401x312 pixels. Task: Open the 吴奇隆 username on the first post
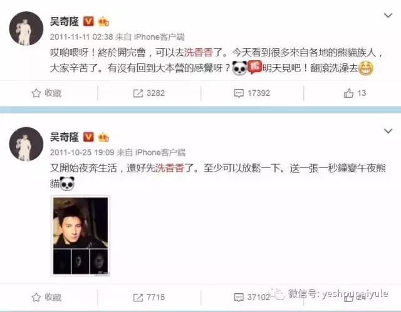[64, 21]
